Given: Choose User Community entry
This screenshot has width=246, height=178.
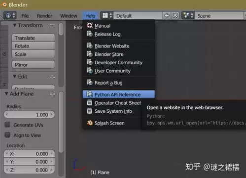Looking at the screenshot, I should (119, 71).
